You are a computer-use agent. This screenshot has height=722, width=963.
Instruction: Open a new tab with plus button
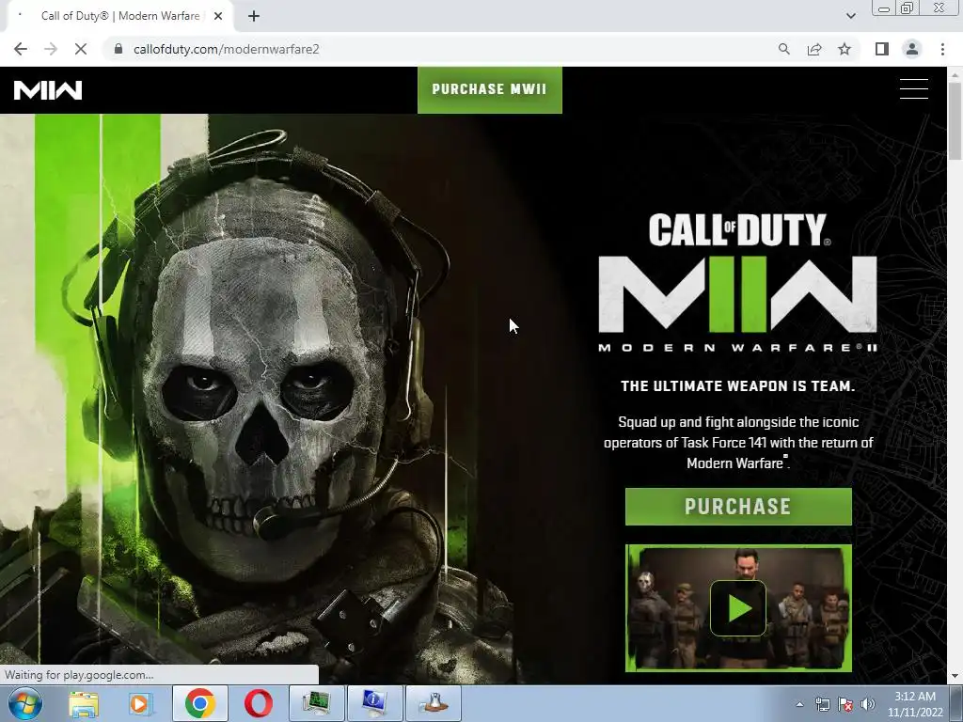click(x=254, y=16)
